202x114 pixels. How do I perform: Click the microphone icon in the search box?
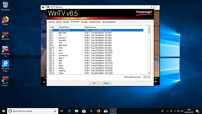click(x=55, y=111)
